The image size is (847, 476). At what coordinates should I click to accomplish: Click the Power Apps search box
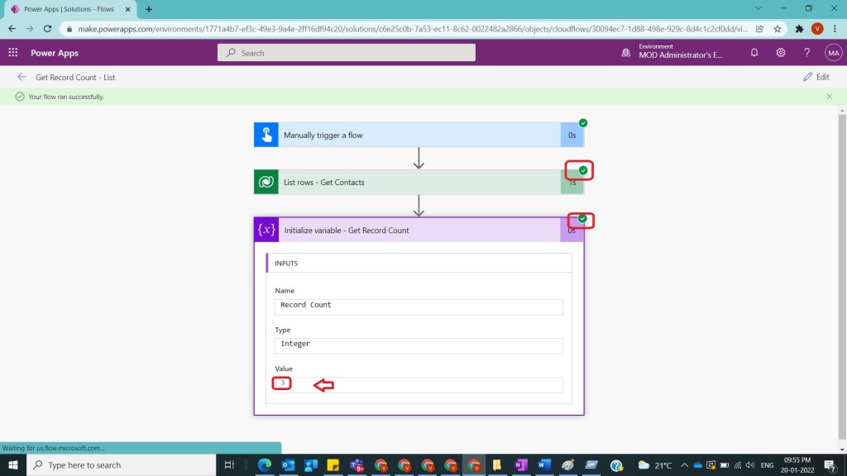tap(347, 53)
